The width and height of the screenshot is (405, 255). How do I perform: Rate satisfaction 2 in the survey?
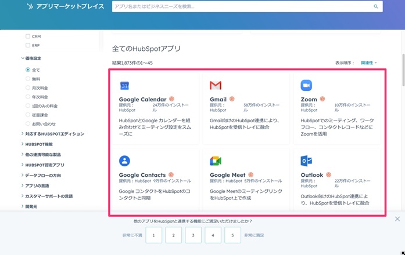coord(173,235)
